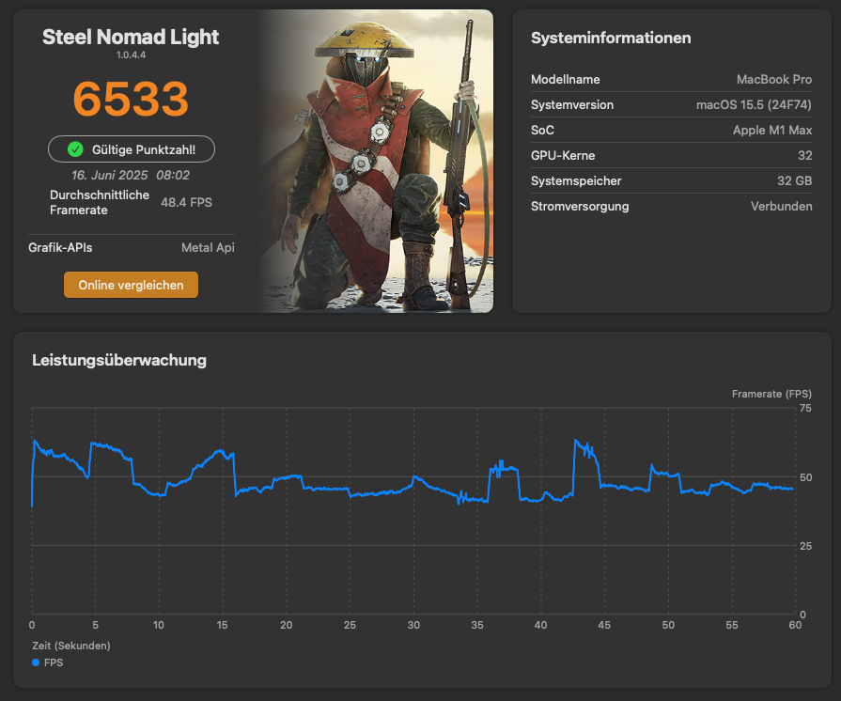Click the Modellname label
This screenshot has height=701, width=841.
[x=566, y=79]
